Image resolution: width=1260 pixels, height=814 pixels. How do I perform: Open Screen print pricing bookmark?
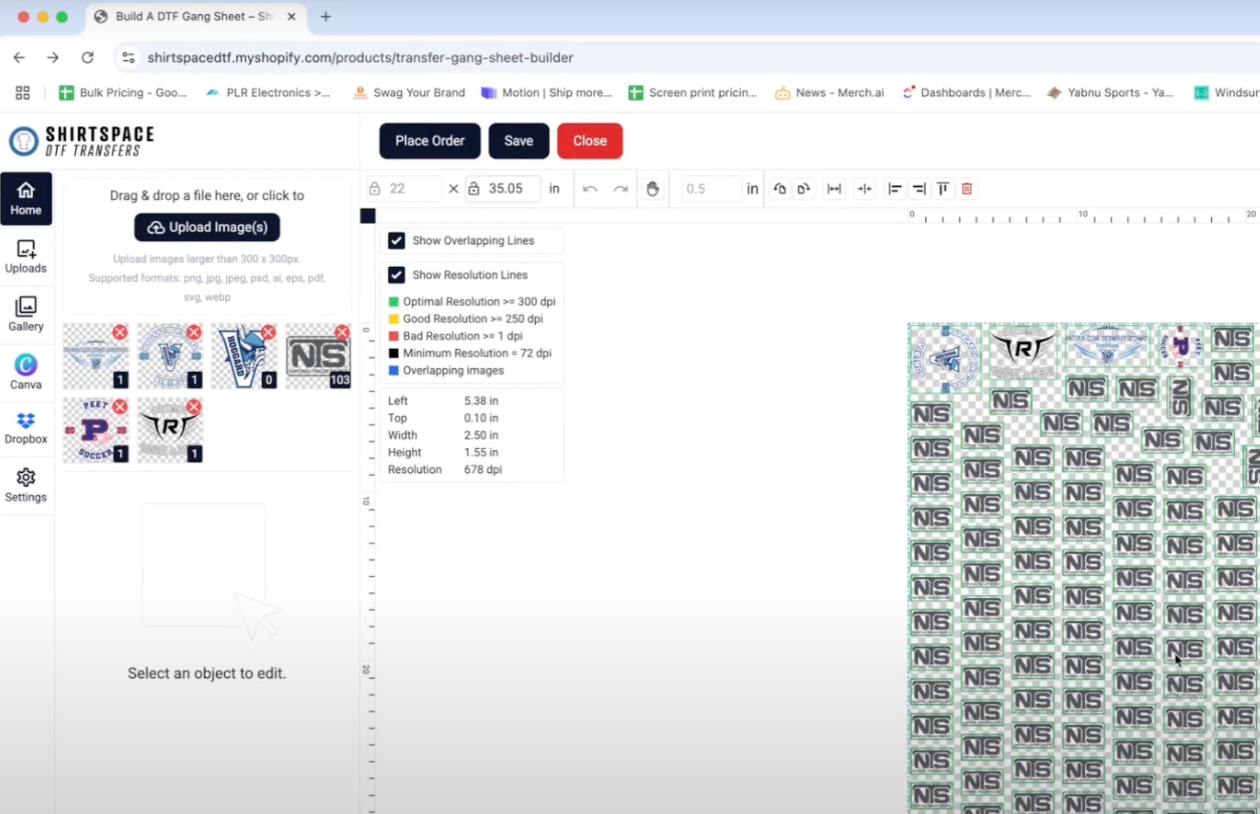point(693,93)
